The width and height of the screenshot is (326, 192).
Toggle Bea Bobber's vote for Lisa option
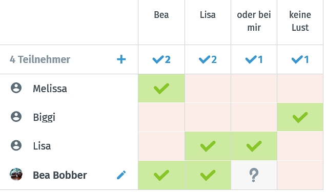[x=208, y=175]
